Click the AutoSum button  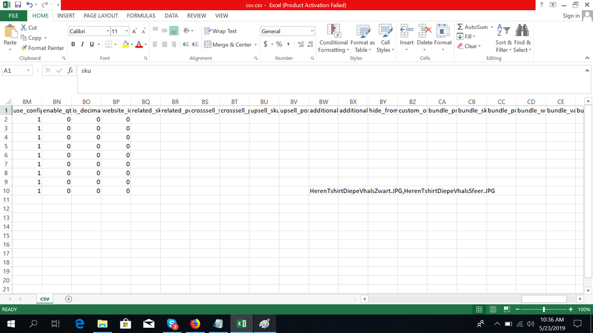(x=473, y=27)
